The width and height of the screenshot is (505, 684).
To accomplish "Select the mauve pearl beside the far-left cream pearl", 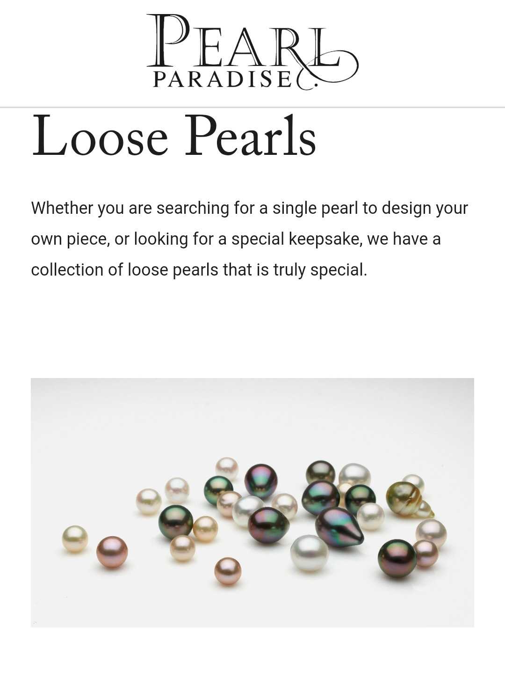I will pos(112,552).
